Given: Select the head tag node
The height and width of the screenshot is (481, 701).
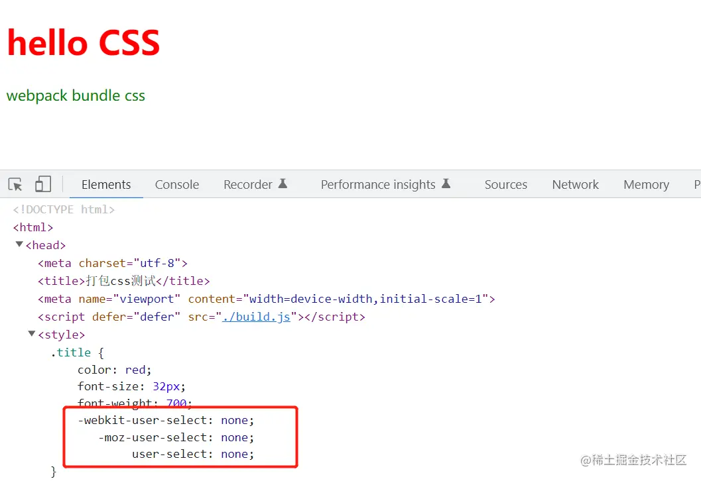Looking at the screenshot, I should (46, 245).
